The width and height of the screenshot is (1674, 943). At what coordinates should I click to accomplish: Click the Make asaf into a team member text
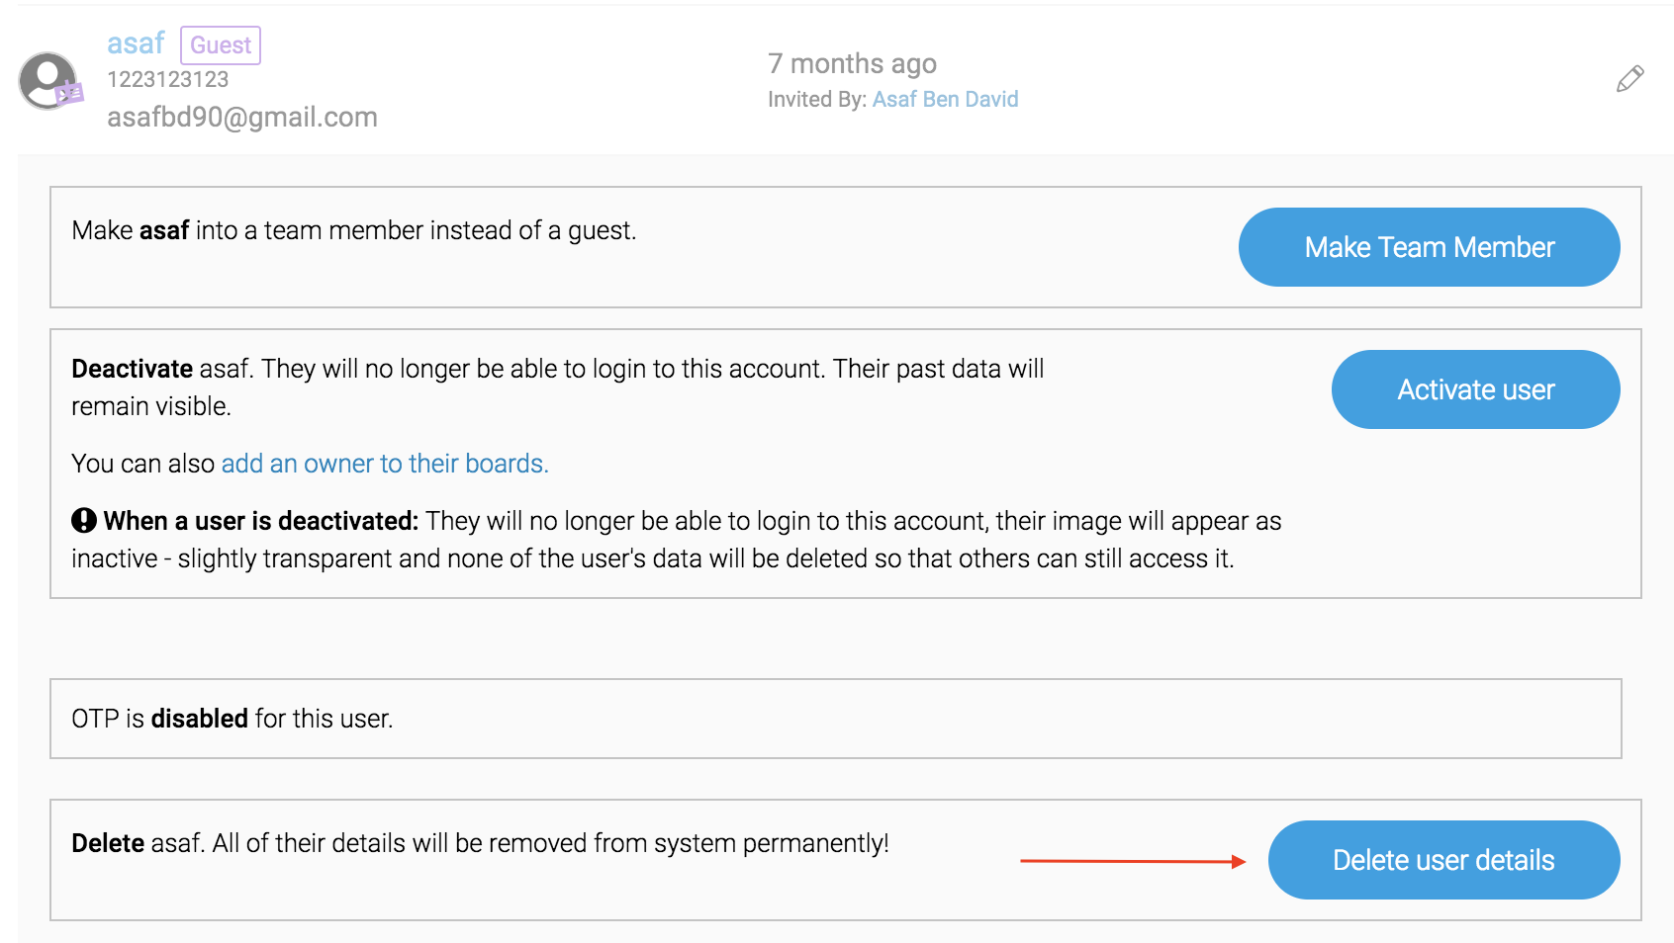354,230
